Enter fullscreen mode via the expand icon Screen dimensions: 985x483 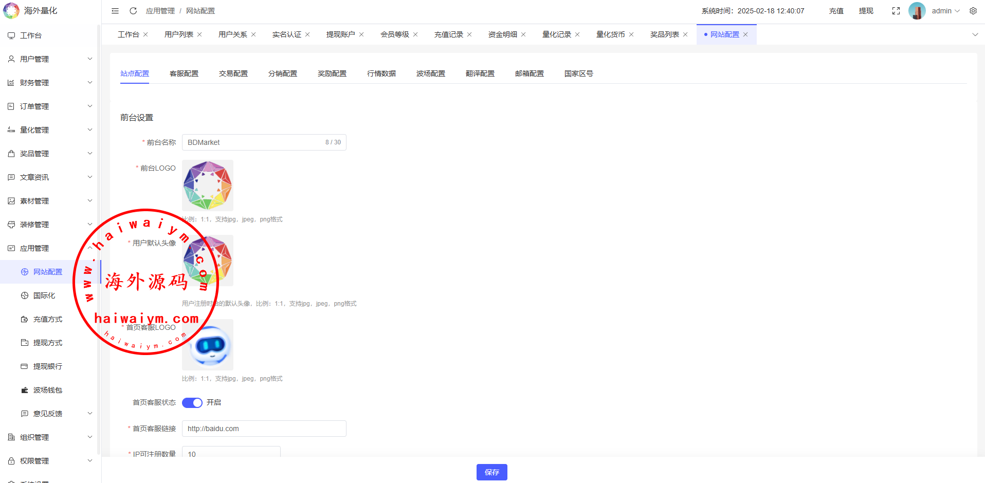896,11
